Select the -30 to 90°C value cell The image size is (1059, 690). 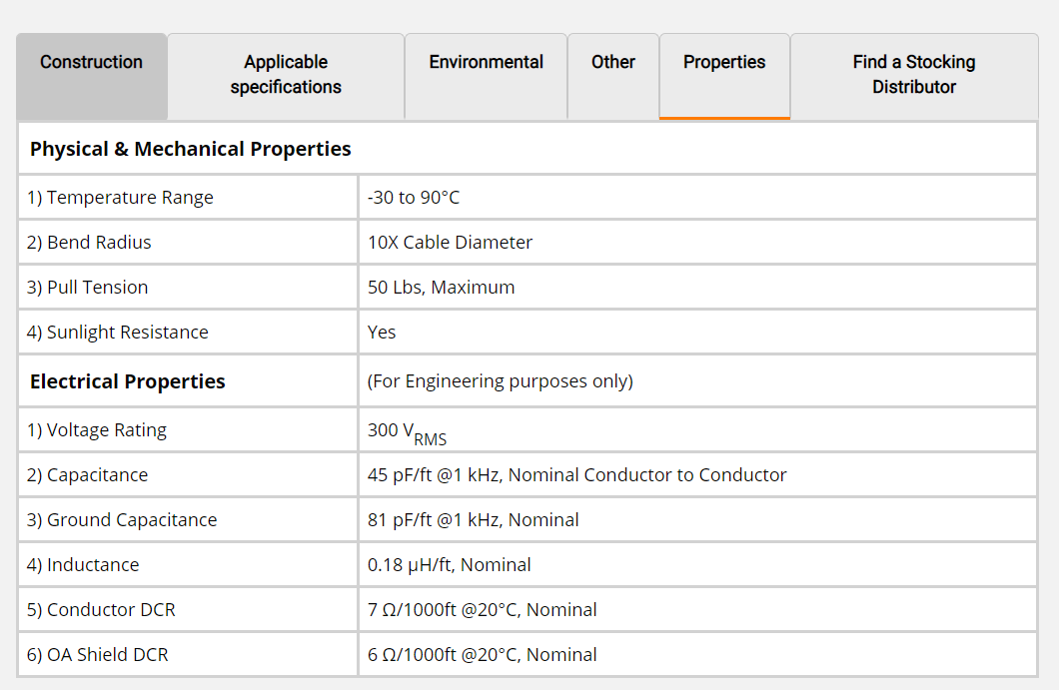tap(414, 198)
